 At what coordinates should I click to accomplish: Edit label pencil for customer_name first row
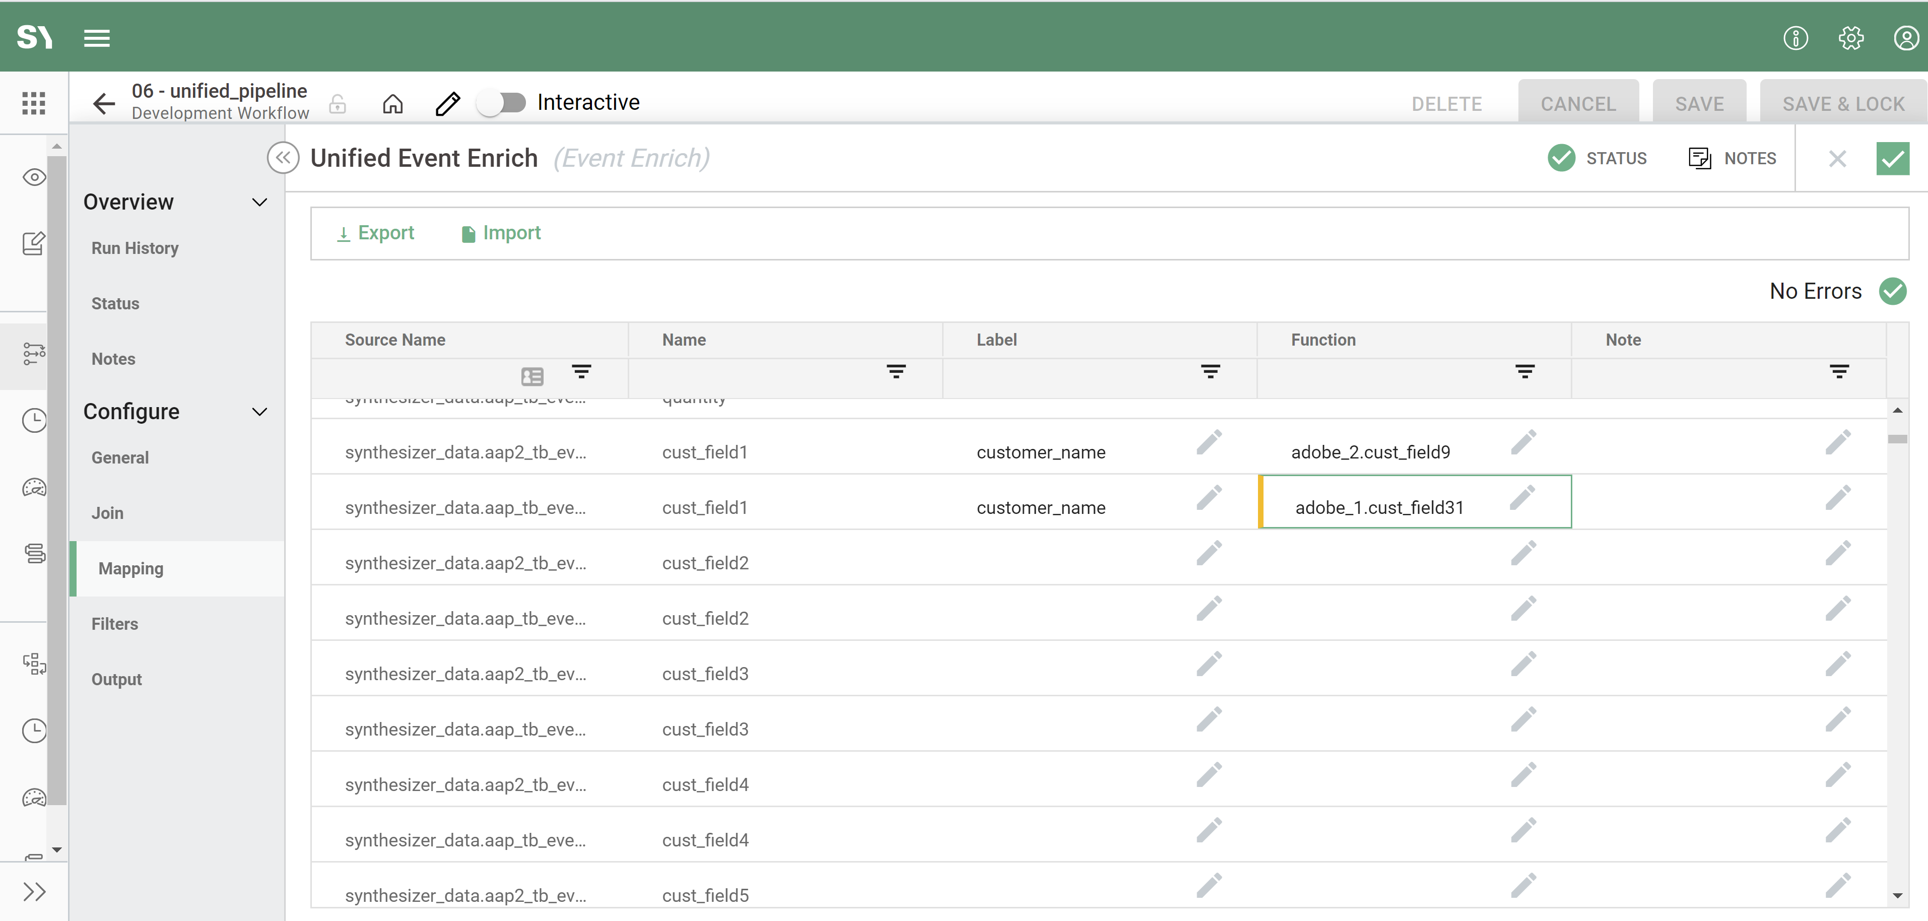pyautogui.click(x=1209, y=442)
